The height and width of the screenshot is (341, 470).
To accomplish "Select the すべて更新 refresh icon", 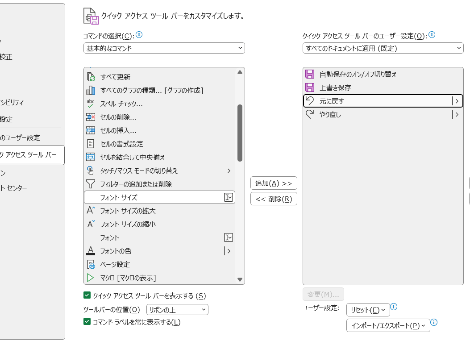I will point(91,77).
